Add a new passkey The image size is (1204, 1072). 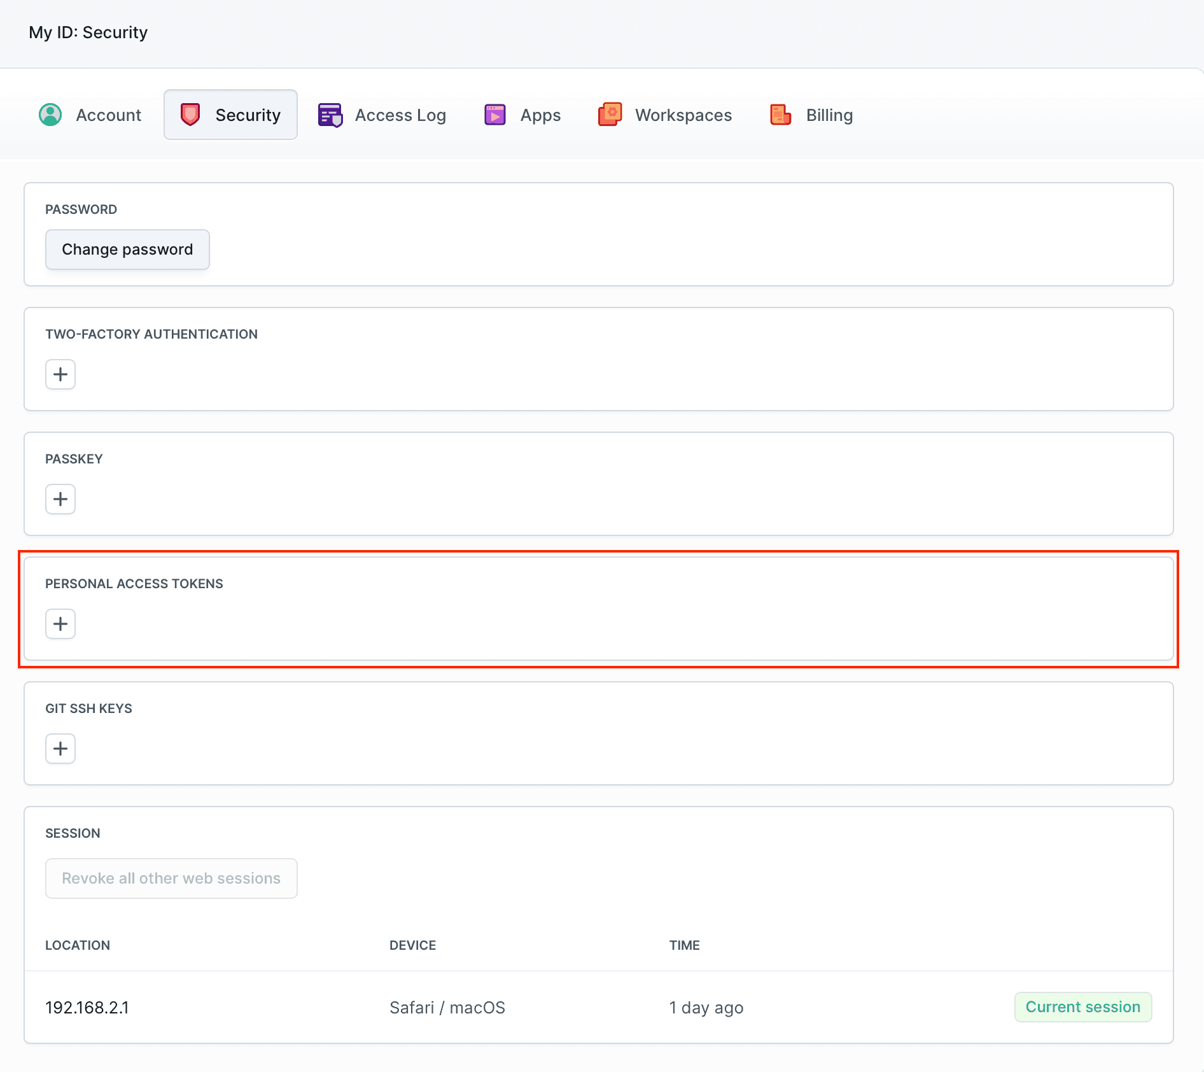[60, 499]
